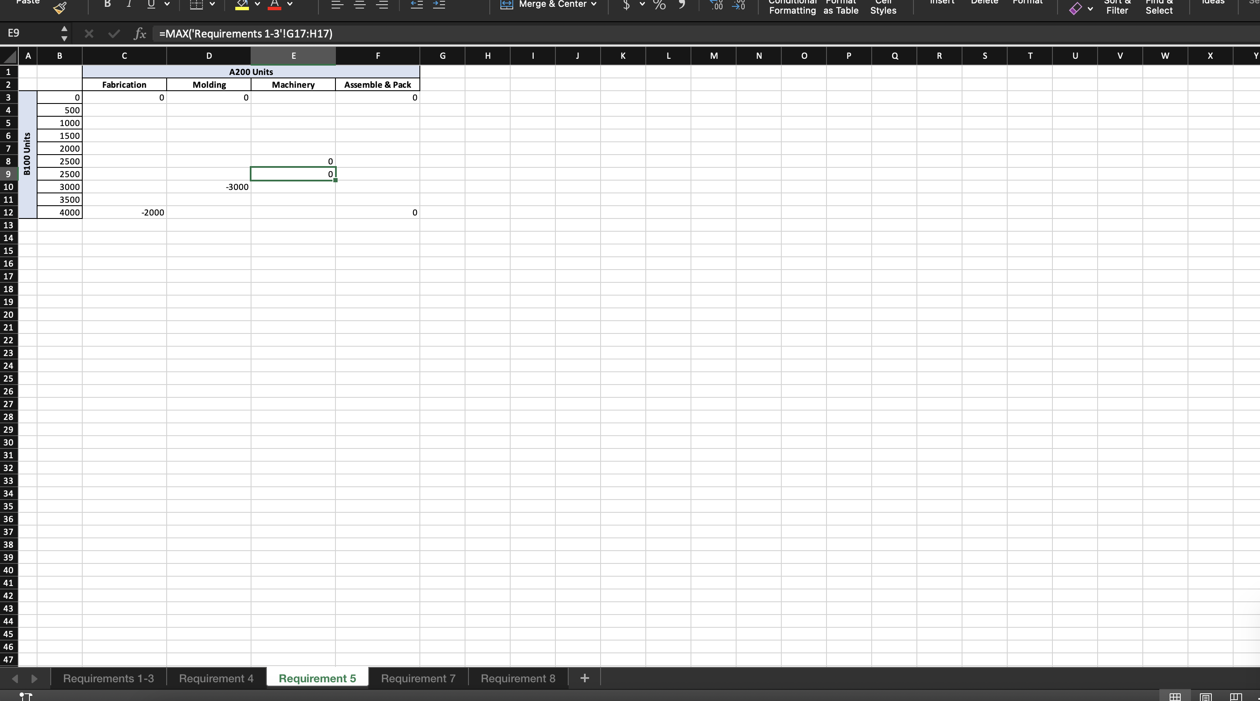
Task: Click the Clear eraser icon
Action: coord(1075,9)
